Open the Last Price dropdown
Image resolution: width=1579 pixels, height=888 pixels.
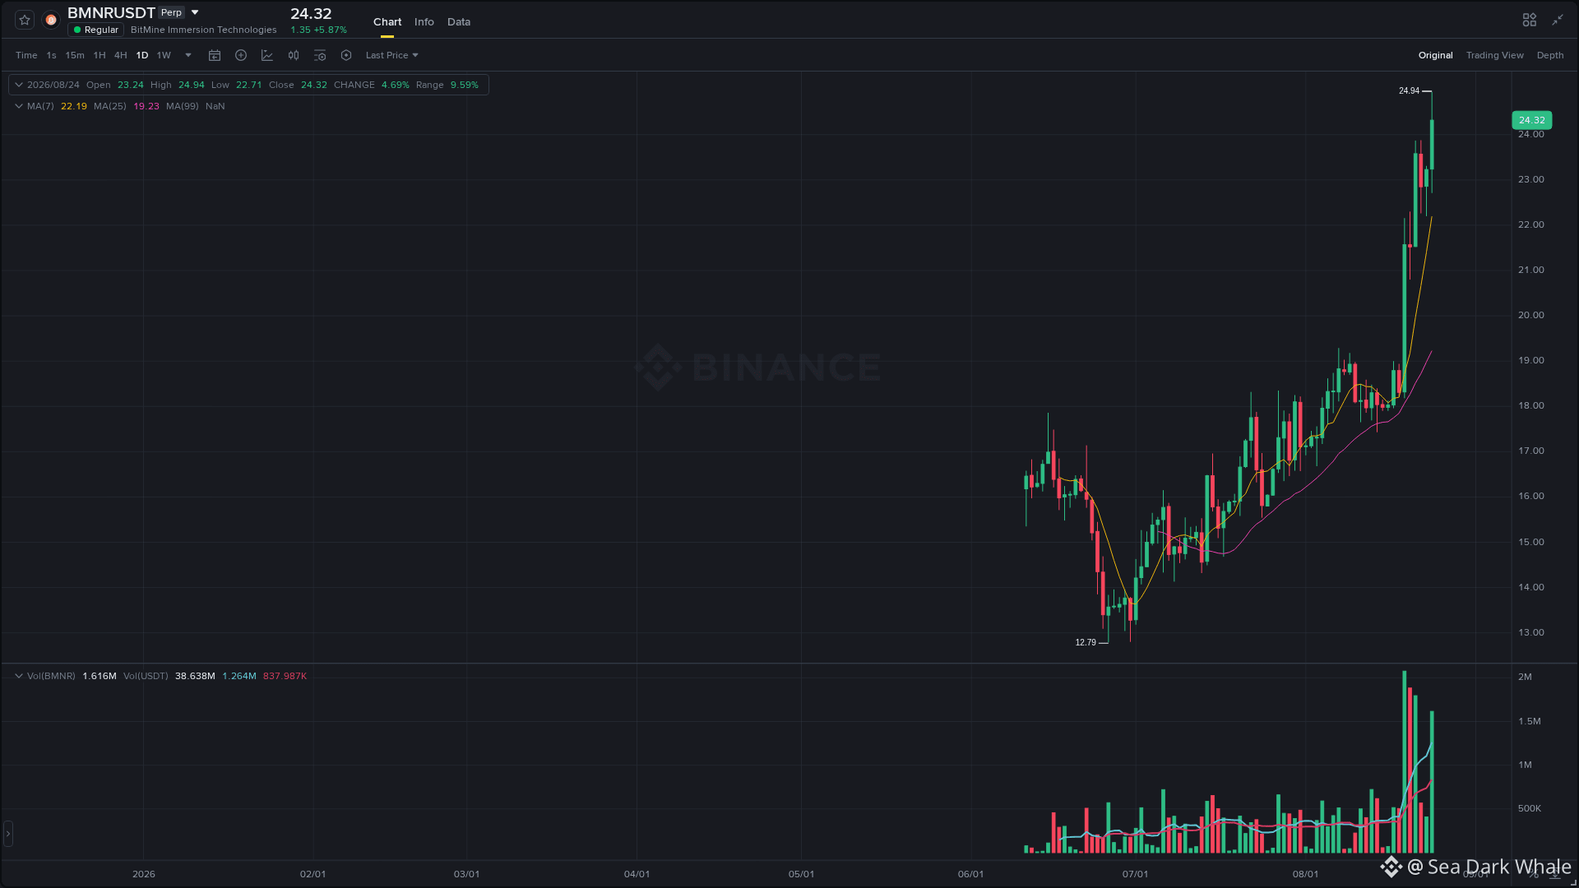click(x=392, y=55)
